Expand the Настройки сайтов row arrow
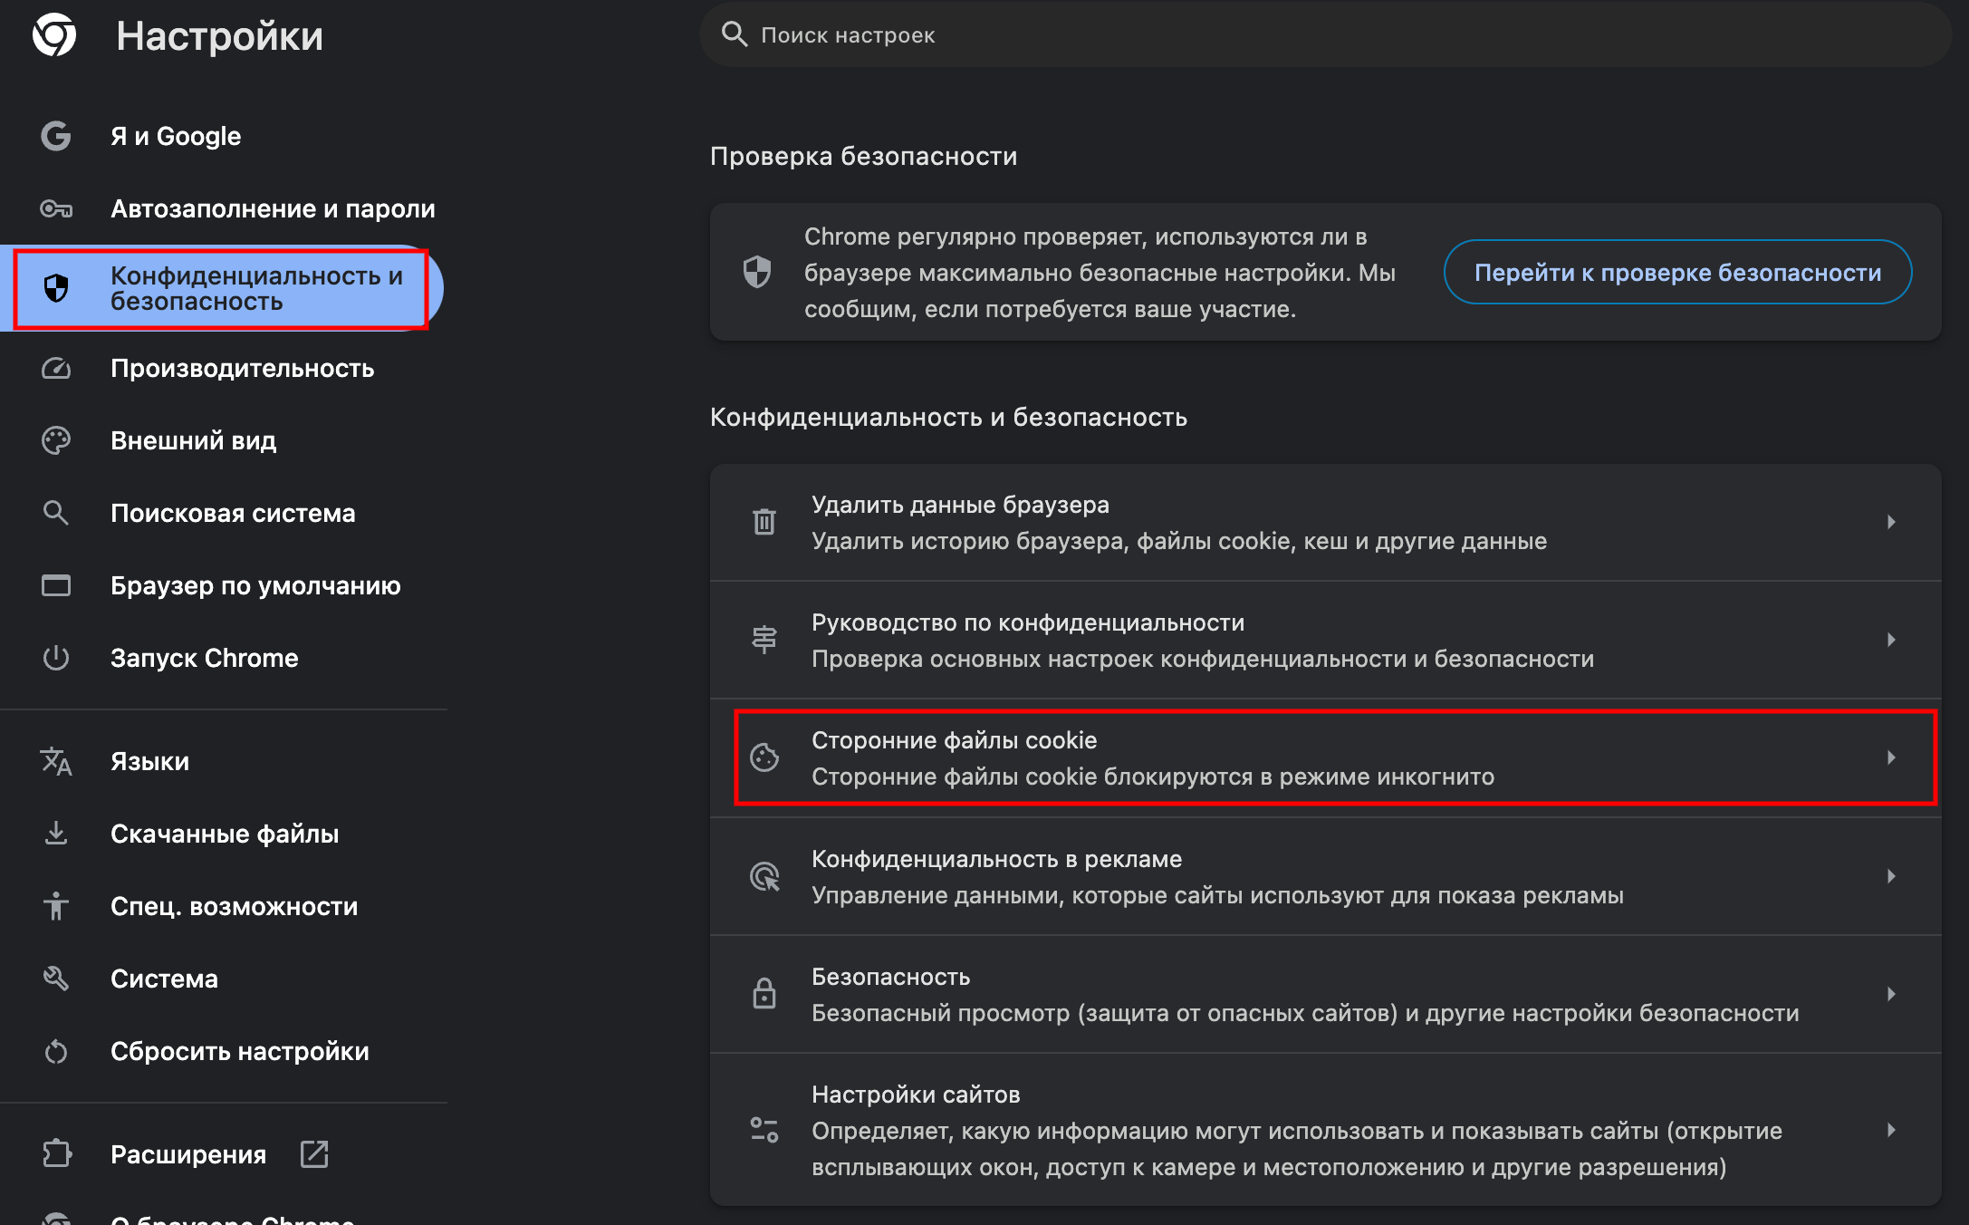The image size is (1969, 1225). pos(1891,1130)
